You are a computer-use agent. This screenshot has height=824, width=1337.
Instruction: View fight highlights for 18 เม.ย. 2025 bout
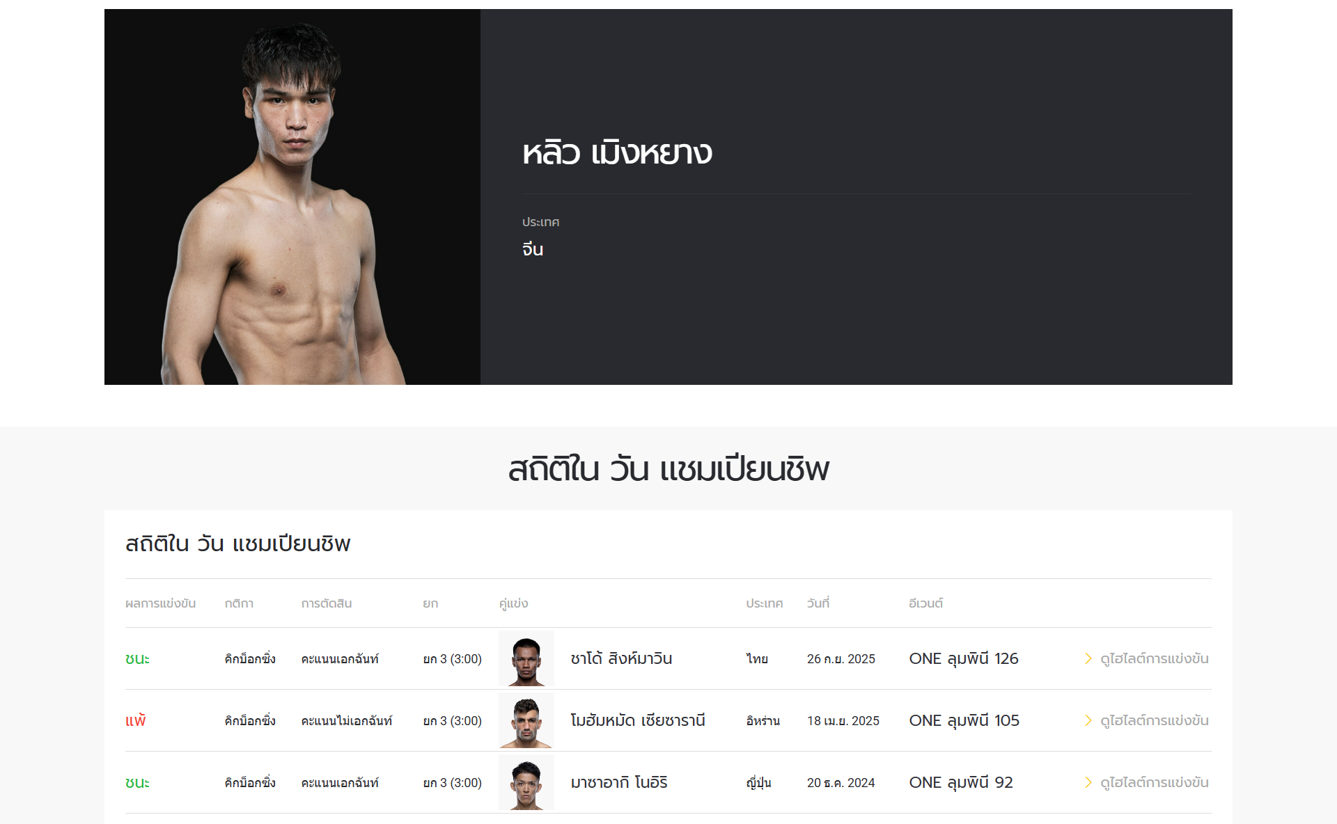point(1147,720)
